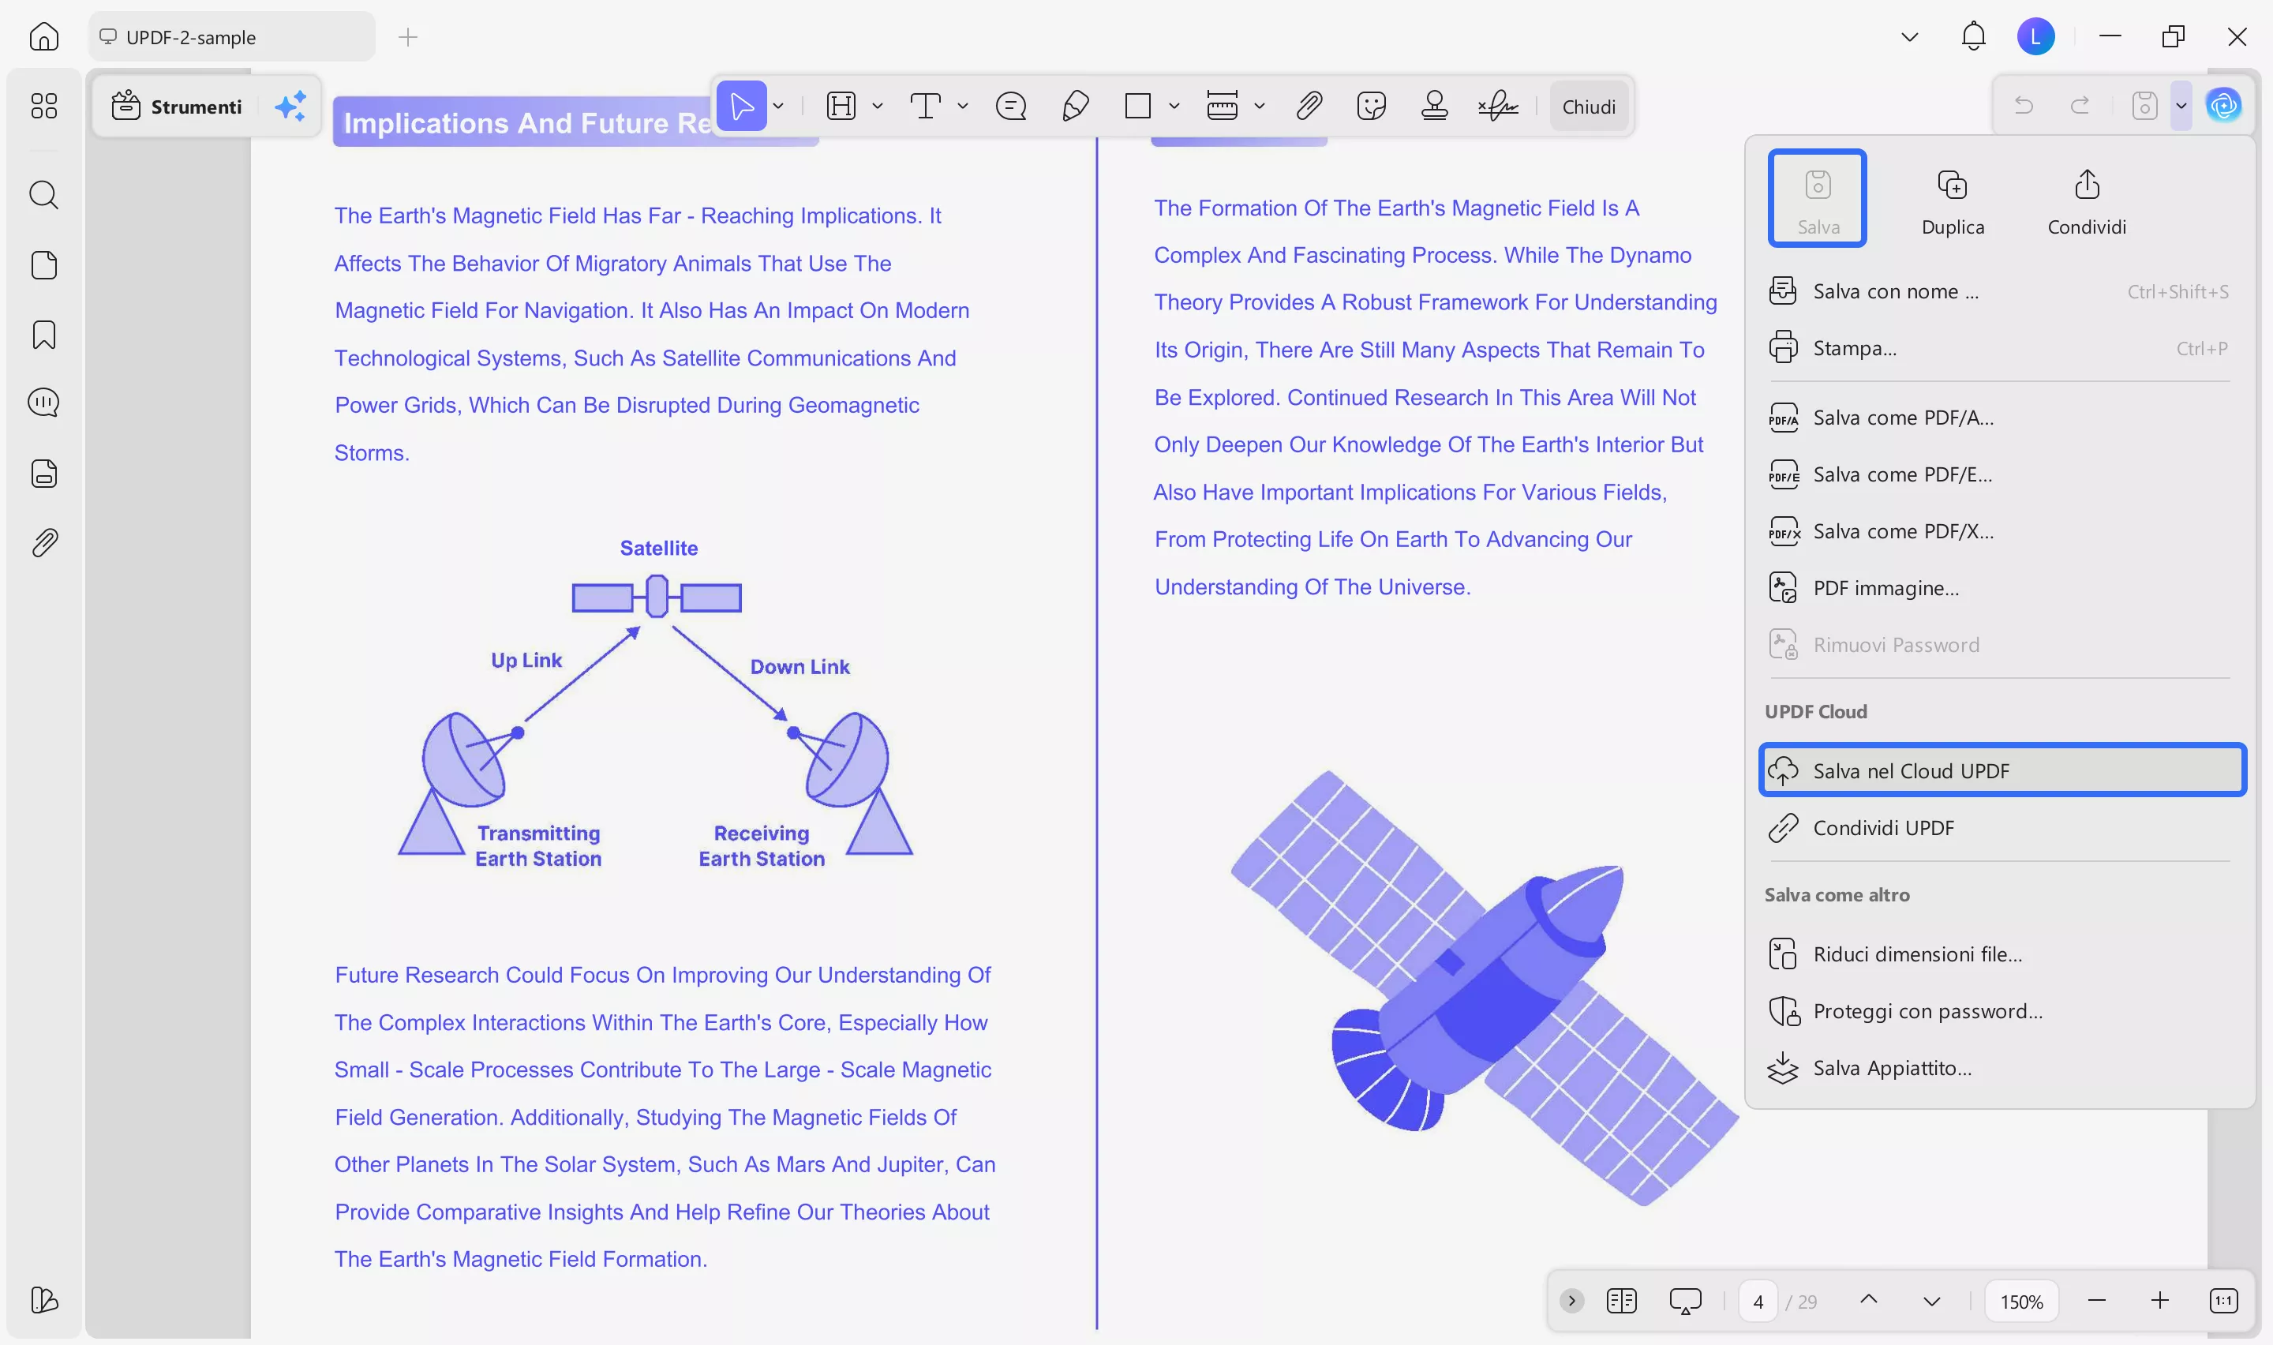Screen dimensions: 2273x1345
Task: Choose Salva come PDF/X
Action: [x=2000, y=531]
